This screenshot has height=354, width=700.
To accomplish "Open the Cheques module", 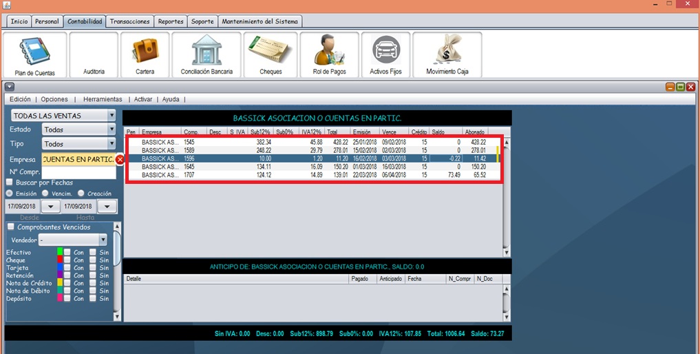I will tap(271, 54).
